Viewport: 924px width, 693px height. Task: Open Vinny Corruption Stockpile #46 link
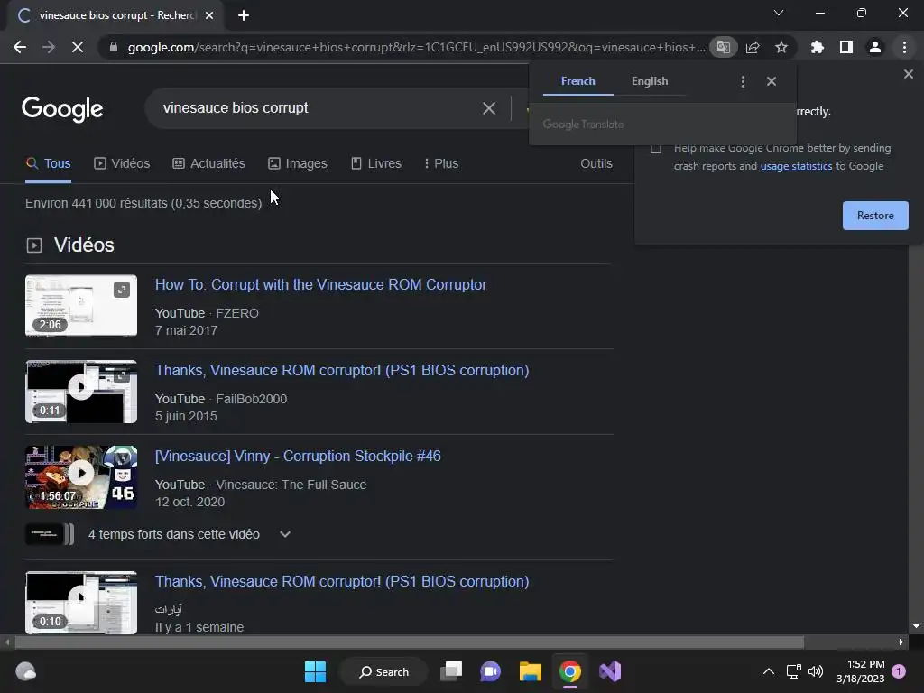(x=298, y=456)
